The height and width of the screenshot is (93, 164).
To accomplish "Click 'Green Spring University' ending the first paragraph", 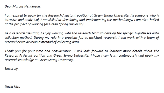I will [x=66, y=24].
